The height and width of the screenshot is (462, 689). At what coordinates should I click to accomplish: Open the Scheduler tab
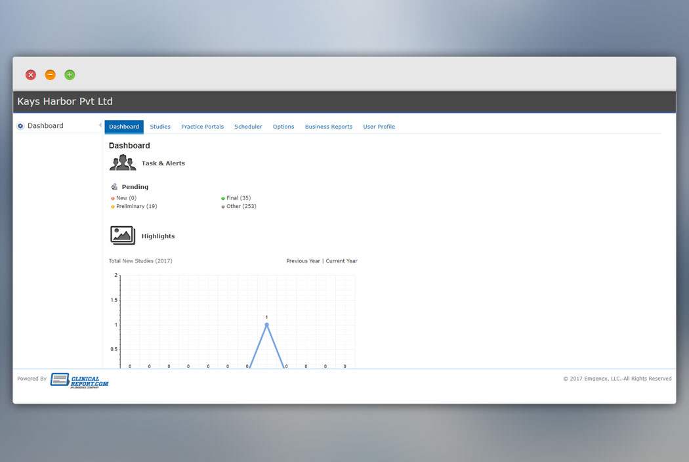click(248, 127)
